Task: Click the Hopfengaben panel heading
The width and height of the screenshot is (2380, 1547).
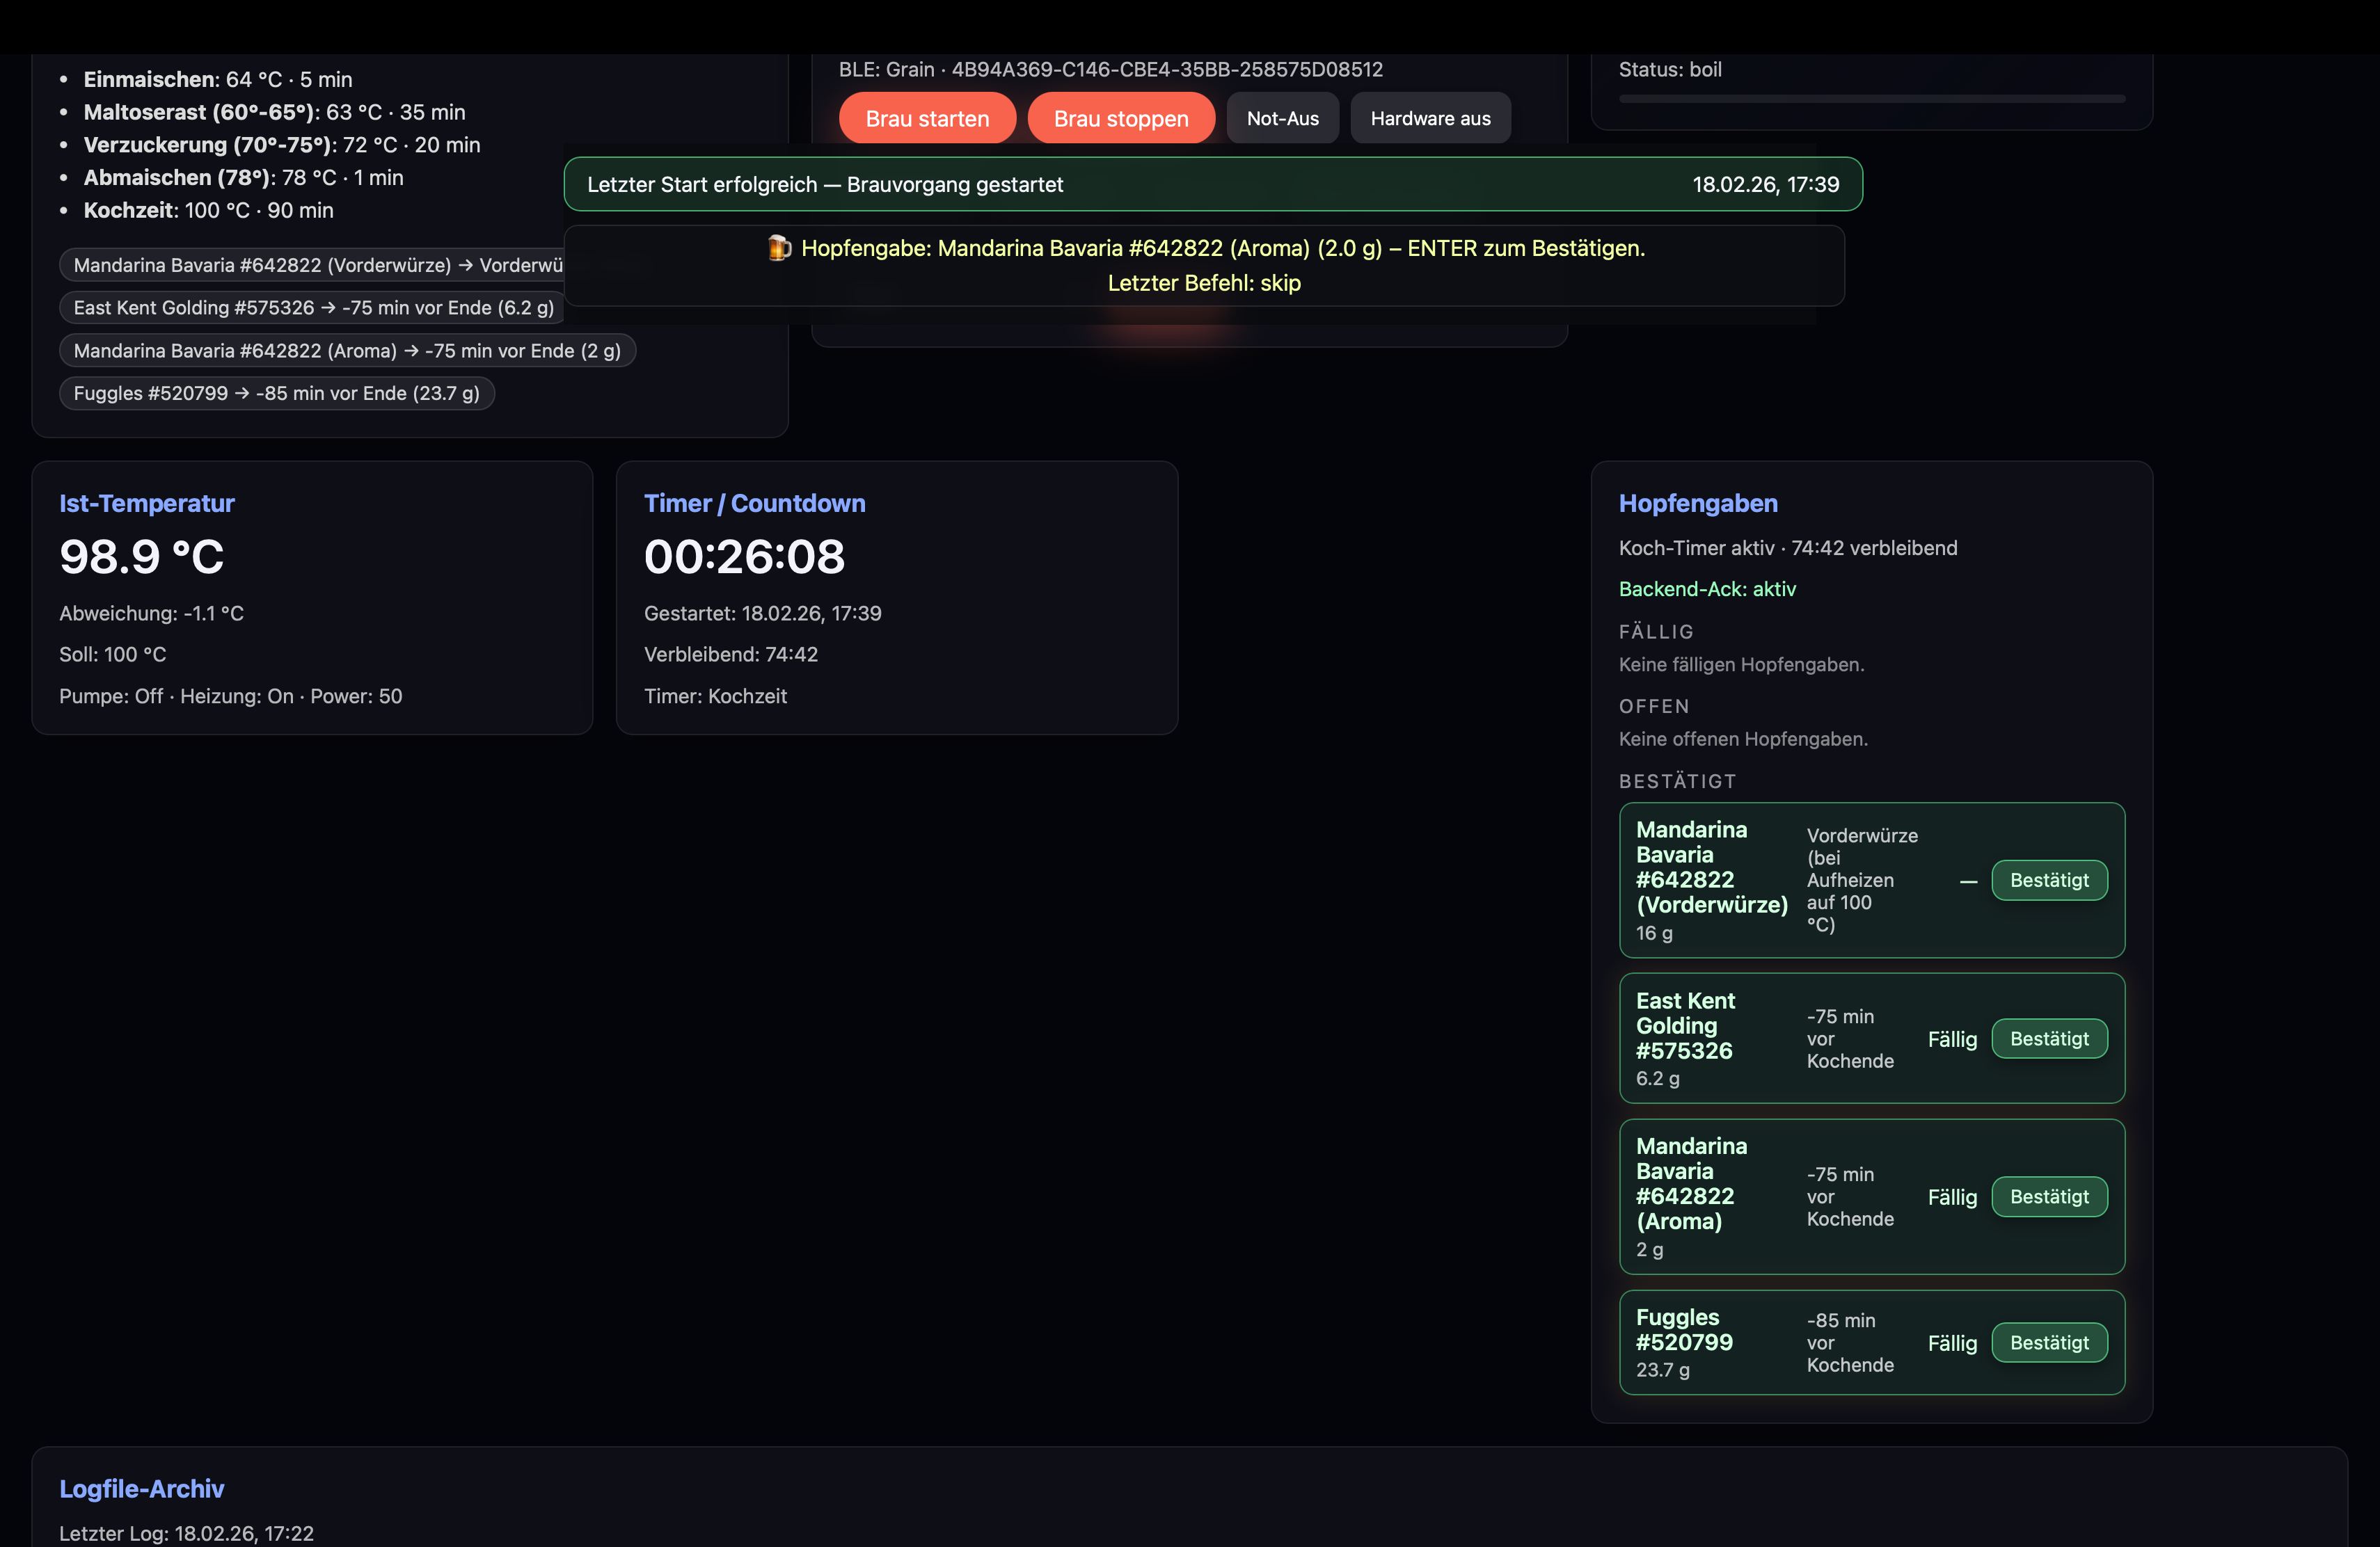Action: (1697, 504)
